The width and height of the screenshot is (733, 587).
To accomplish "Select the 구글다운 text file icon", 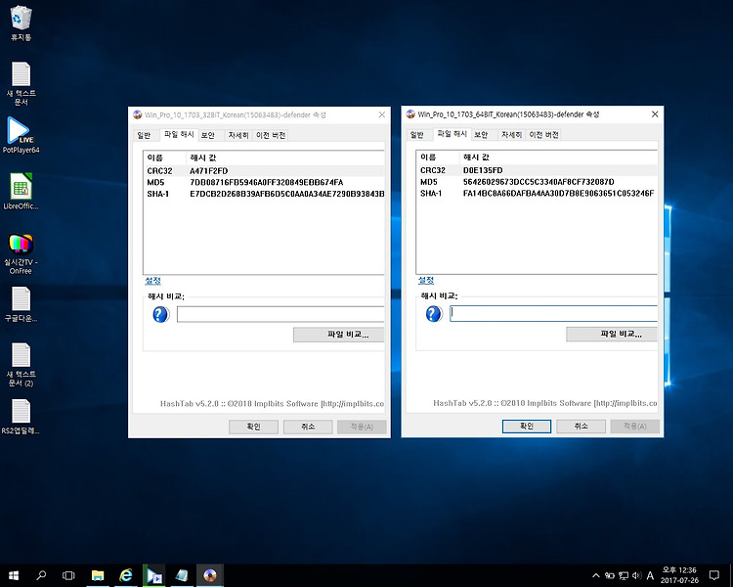I will pos(21,304).
